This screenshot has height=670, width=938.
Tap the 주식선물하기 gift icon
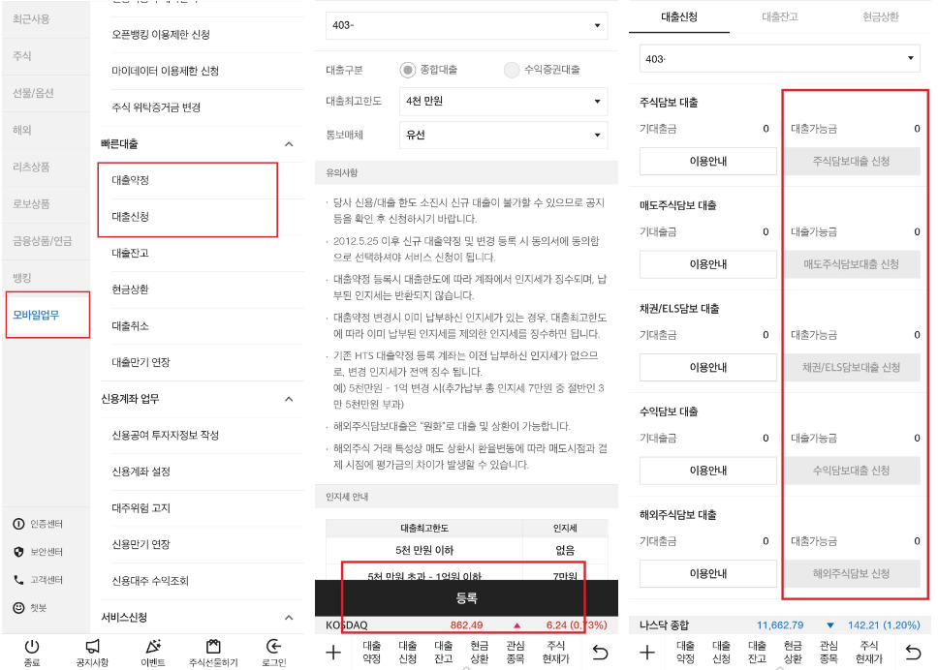click(x=213, y=647)
